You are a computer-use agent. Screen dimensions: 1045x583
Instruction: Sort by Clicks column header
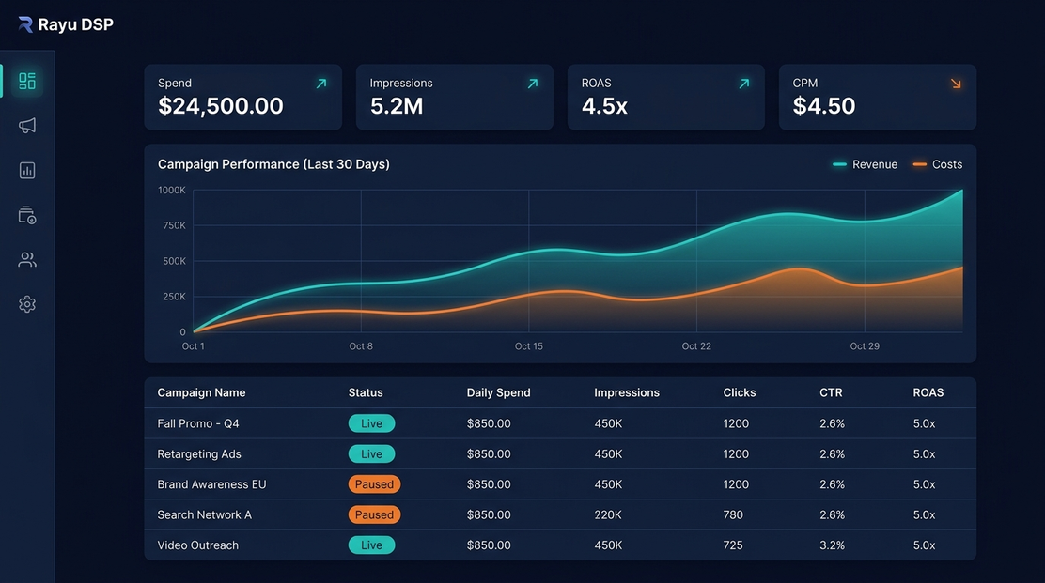739,392
